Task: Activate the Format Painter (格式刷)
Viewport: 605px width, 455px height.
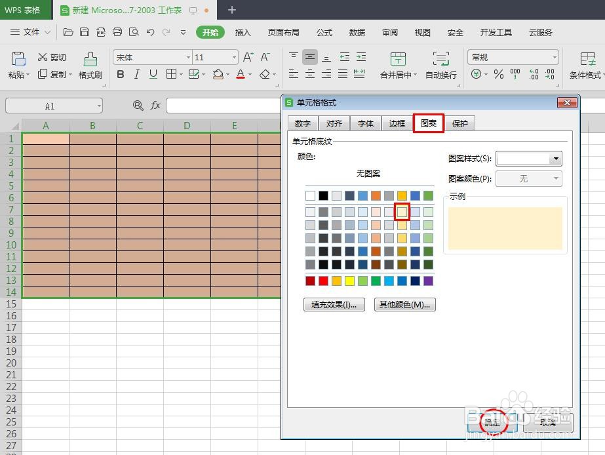Action: click(x=90, y=65)
